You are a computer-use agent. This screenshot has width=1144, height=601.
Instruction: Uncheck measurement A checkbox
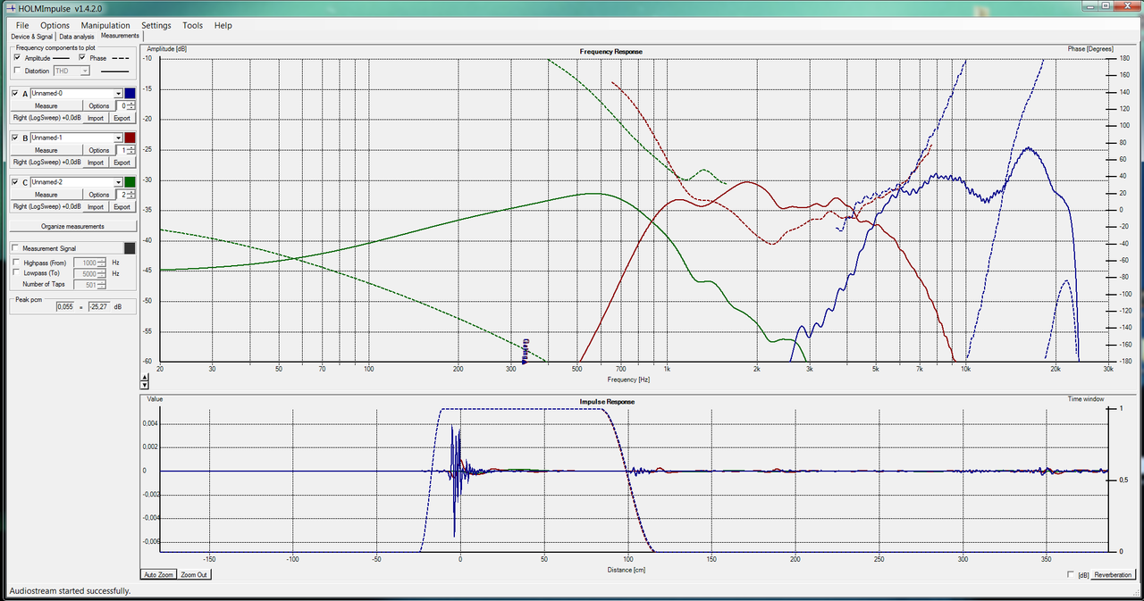15,93
